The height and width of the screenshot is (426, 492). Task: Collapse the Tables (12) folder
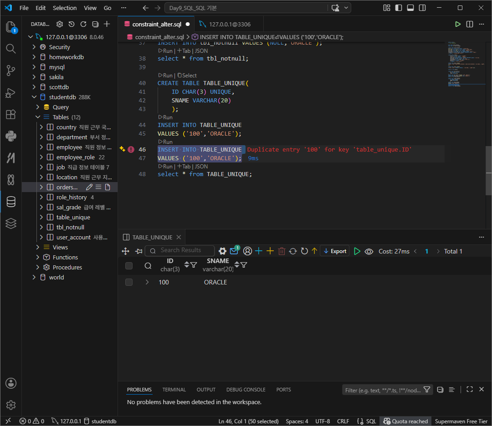tap(38, 117)
